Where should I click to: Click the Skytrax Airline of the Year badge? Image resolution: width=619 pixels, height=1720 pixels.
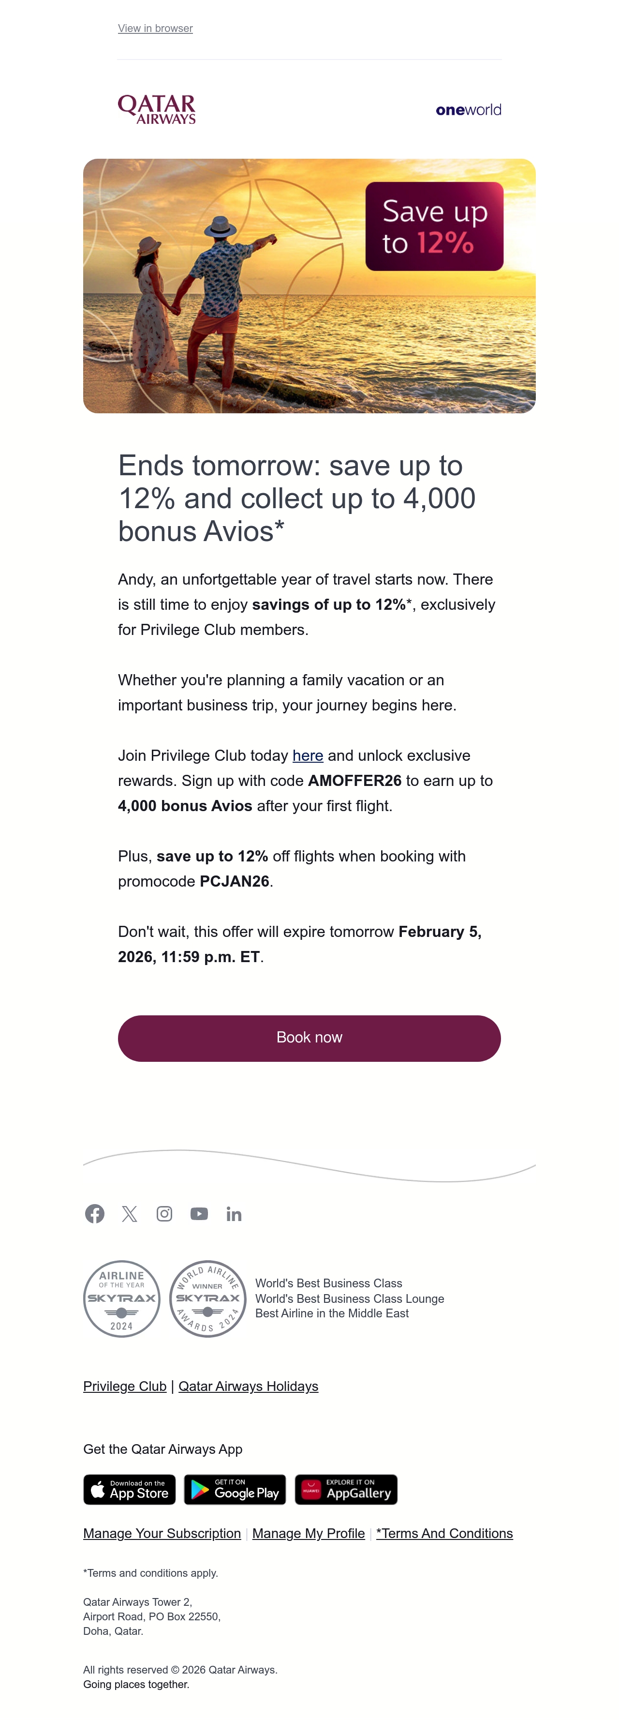point(122,1298)
